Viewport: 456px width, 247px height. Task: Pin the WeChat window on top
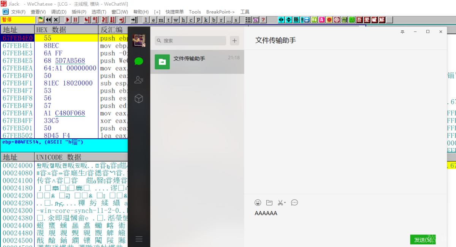(x=402, y=32)
